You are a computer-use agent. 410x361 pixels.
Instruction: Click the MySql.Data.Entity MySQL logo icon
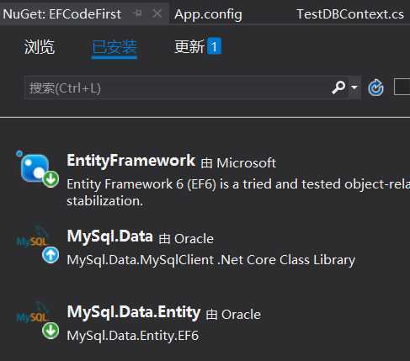point(33,313)
